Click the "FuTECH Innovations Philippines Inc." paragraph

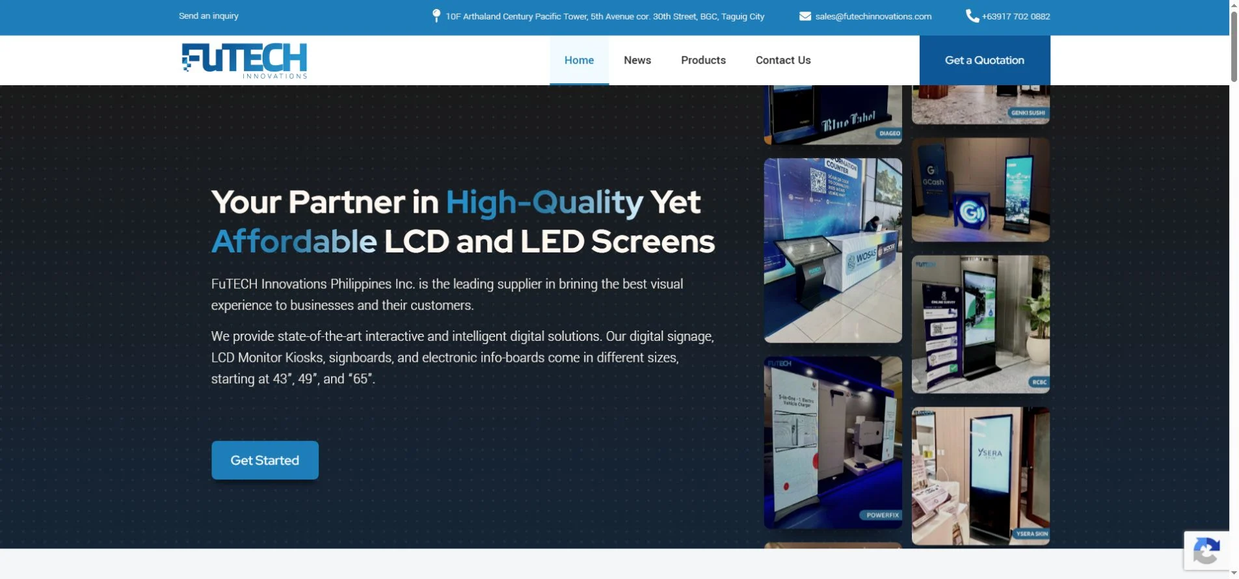click(447, 295)
